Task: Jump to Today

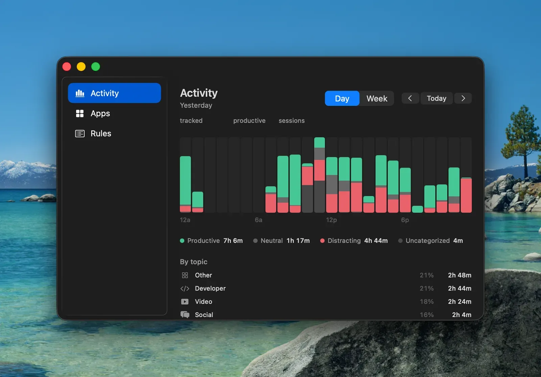Action: (437, 98)
